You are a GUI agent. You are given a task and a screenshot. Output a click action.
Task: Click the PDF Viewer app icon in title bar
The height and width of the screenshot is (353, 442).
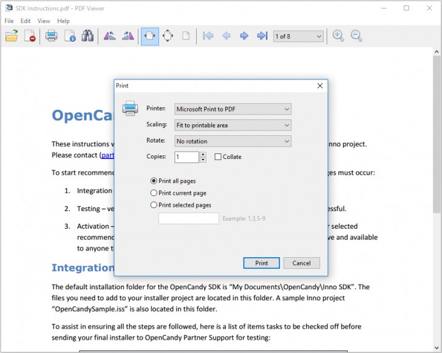coord(9,8)
